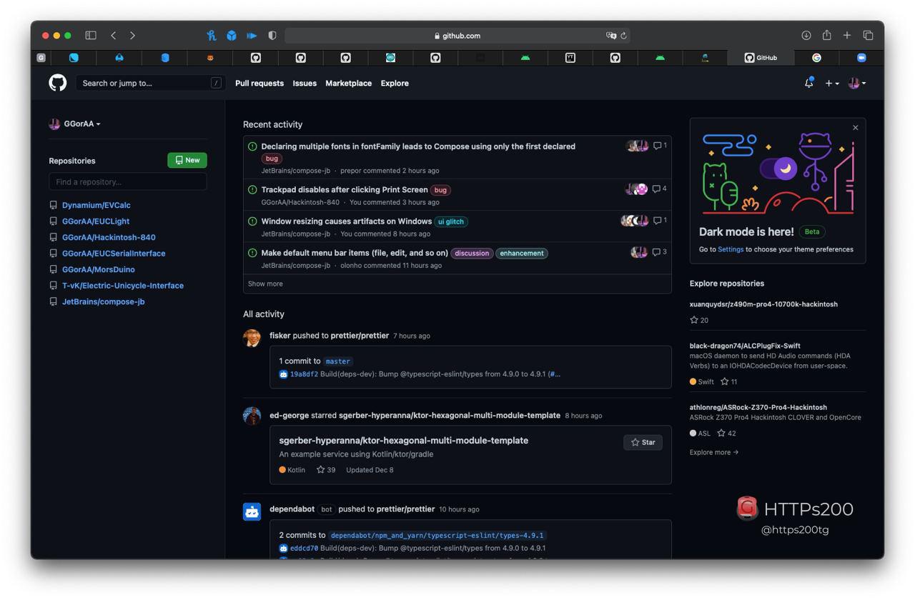The image size is (915, 600).
Task: Click Explore more link
Action: tap(714, 452)
